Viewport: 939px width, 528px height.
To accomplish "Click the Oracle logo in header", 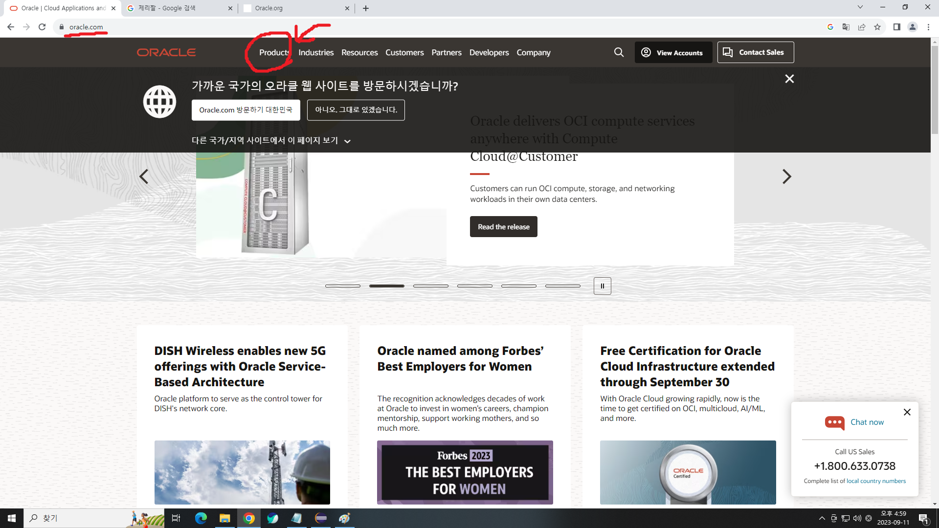I will coord(166,52).
